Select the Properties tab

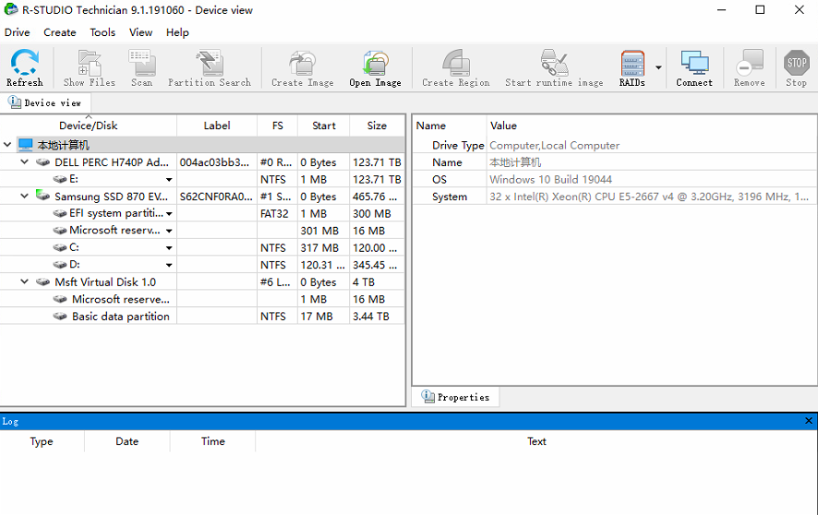coord(456,397)
